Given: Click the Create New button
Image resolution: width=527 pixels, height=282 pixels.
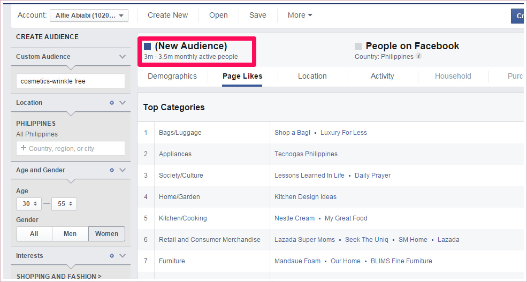Looking at the screenshot, I should [x=167, y=15].
